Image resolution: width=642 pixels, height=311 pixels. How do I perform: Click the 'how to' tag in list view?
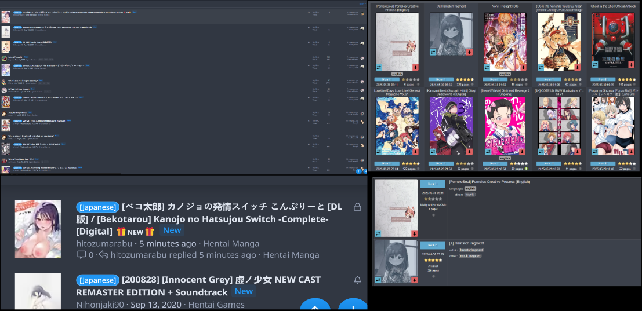pos(470,195)
